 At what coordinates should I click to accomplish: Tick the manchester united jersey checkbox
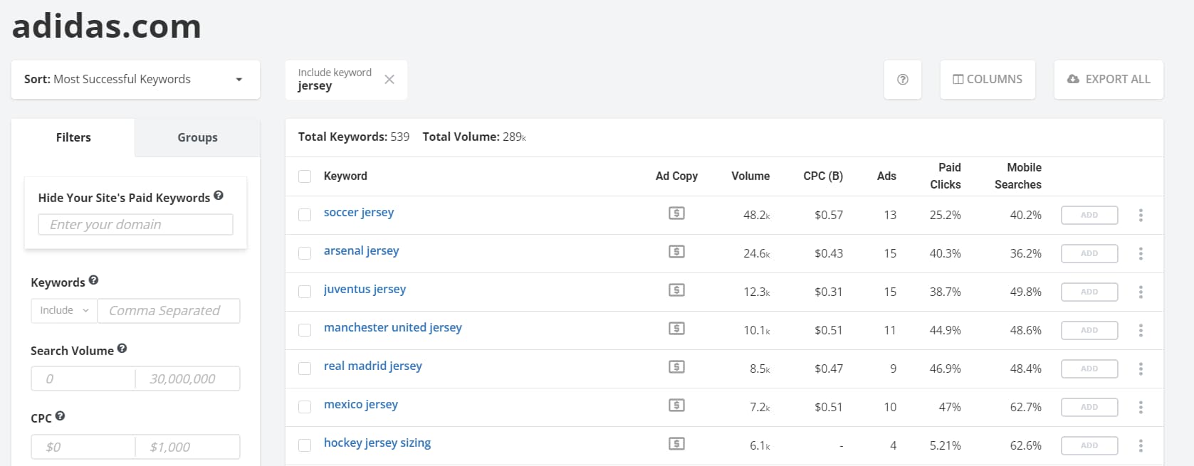coord(305,330)
